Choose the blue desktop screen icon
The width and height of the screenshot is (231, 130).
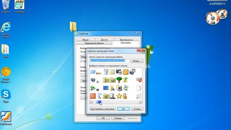[106, 88]
